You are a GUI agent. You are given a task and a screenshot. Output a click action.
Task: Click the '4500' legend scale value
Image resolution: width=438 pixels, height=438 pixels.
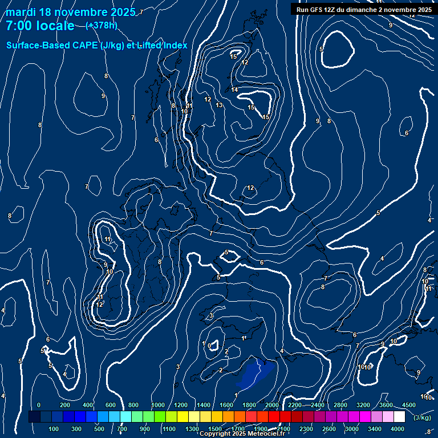point(409,405)
